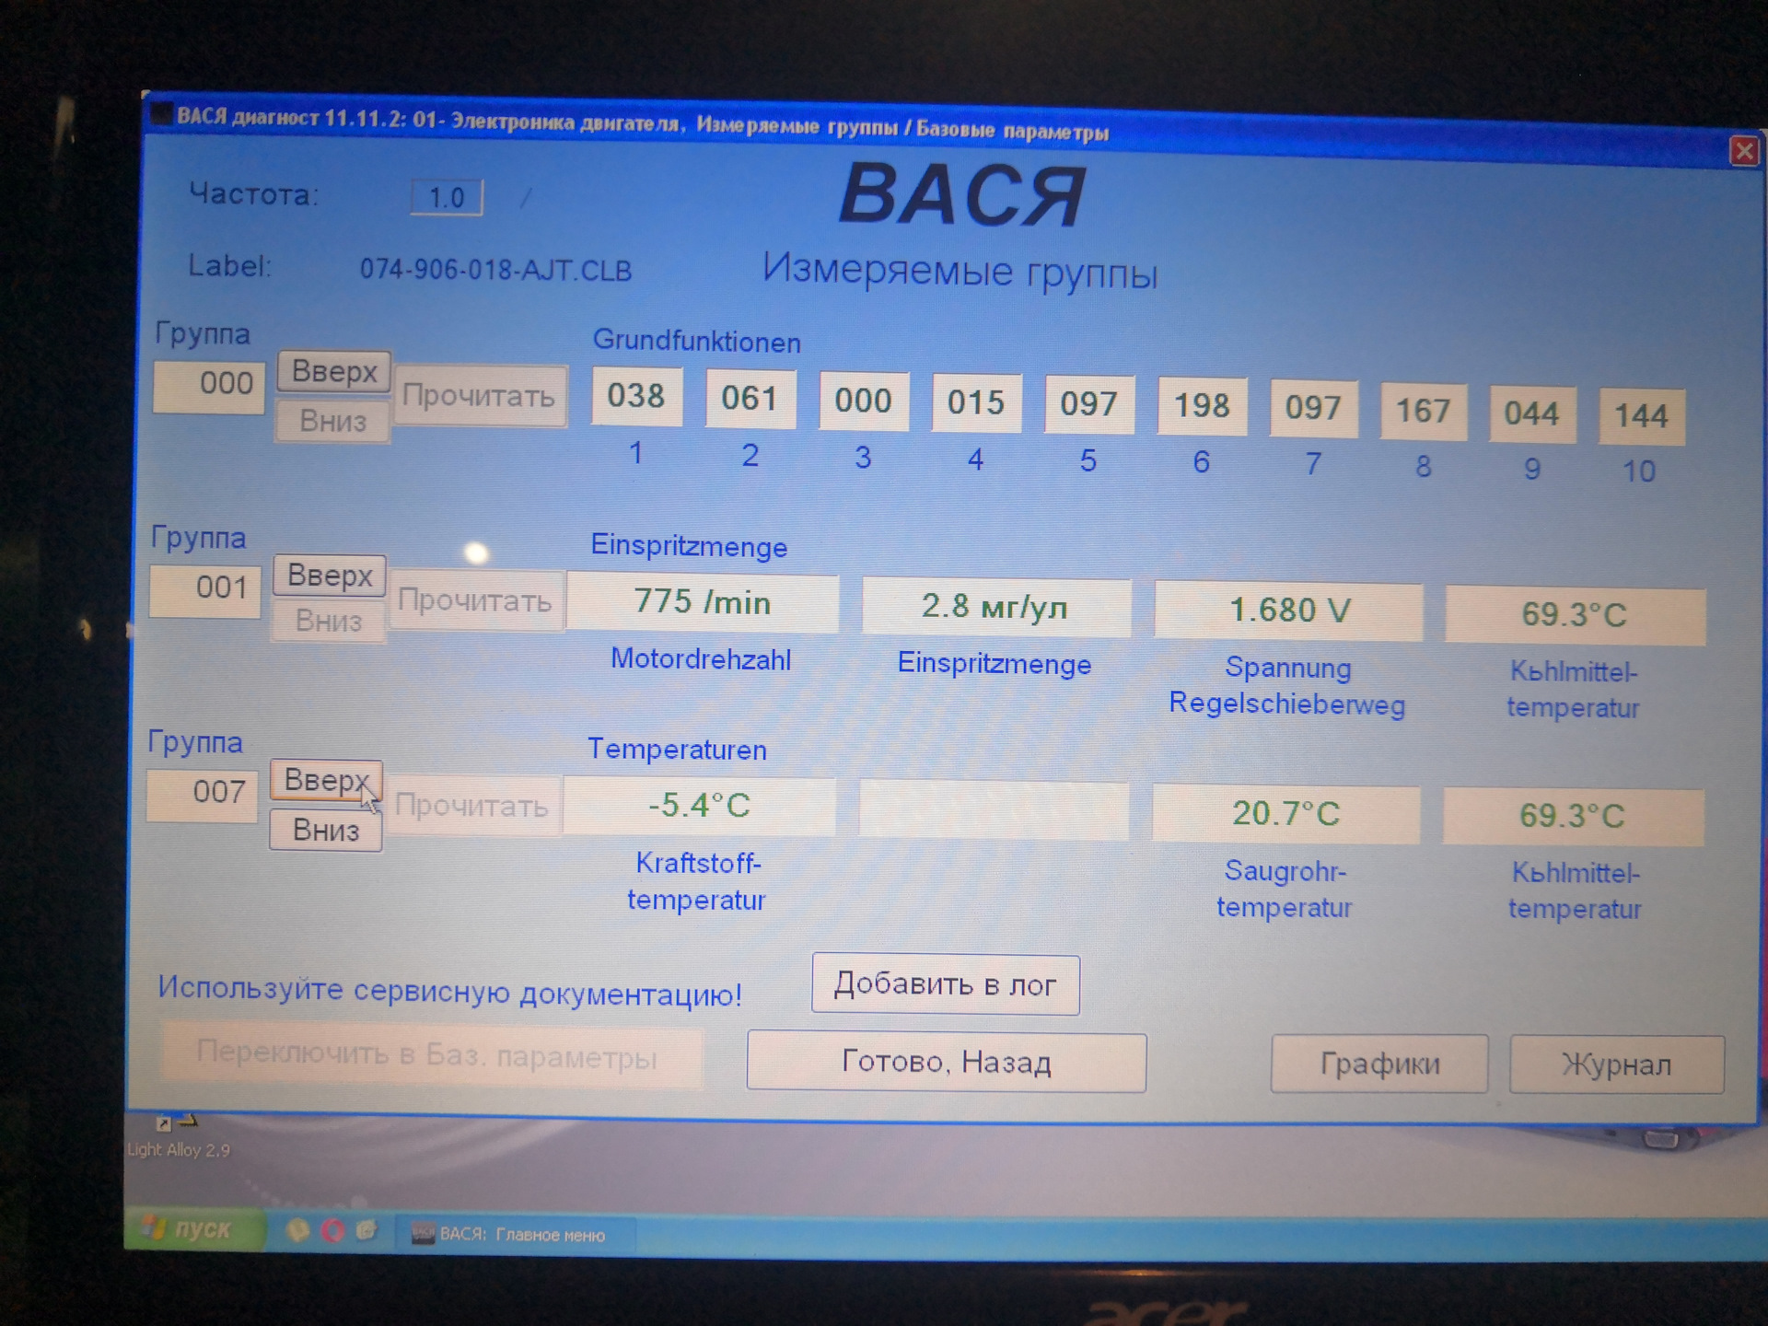The width and height of the screenshot is (1768, 1326).
Task: Click the first yellow quick launch icon
Action: (x=297, y=1230)
